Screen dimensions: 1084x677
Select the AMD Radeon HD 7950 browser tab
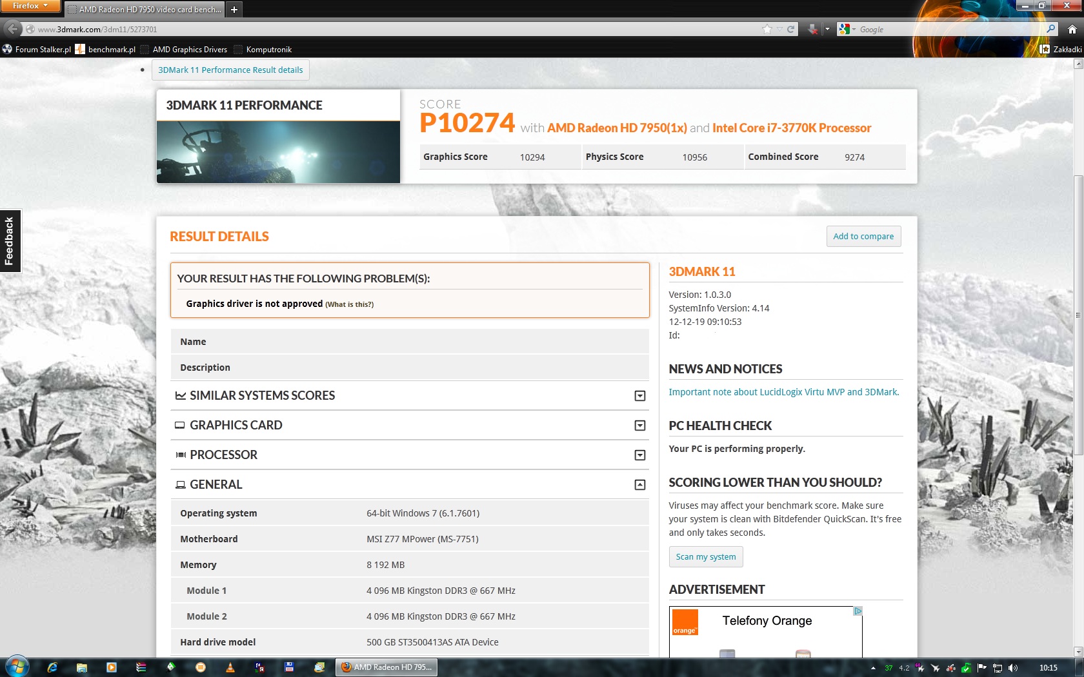144,9
